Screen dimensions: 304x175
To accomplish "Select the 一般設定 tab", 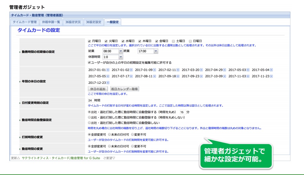I will [113, 22].
